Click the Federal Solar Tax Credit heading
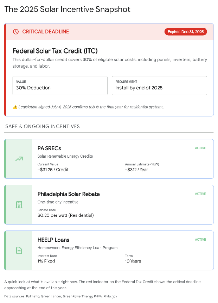This screenshot has width=218, height=303. coord(55,51)
